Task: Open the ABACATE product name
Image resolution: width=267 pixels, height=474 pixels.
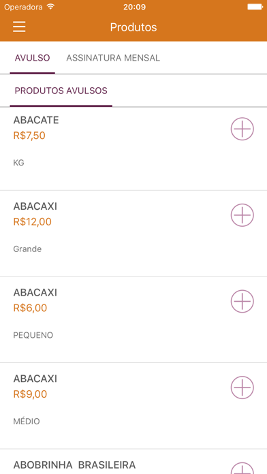Action: (36, 121)
